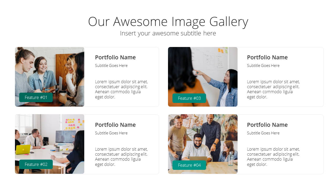
Task: Select the Feature #03 teal label
Action: [x=189, y=98]
